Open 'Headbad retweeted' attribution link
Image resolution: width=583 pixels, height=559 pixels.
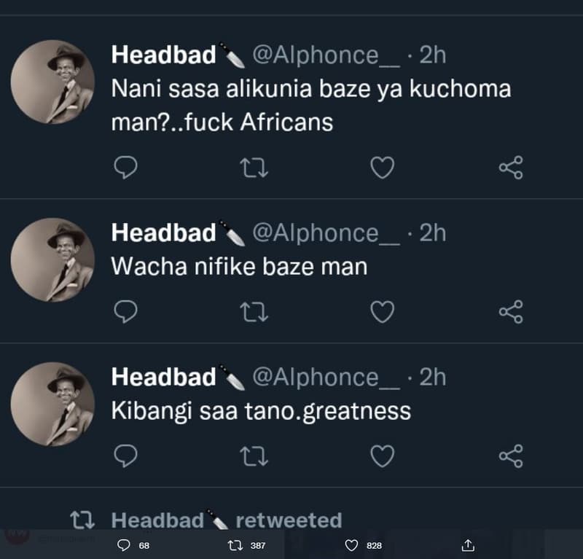(219, 519)
